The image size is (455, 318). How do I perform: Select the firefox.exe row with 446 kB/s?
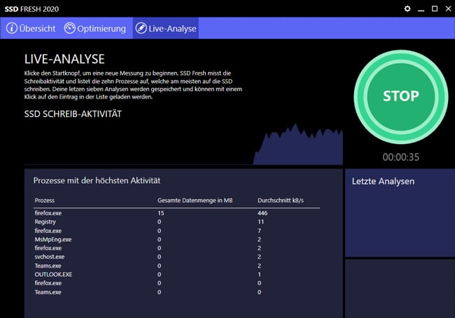[x=48, y=212]
